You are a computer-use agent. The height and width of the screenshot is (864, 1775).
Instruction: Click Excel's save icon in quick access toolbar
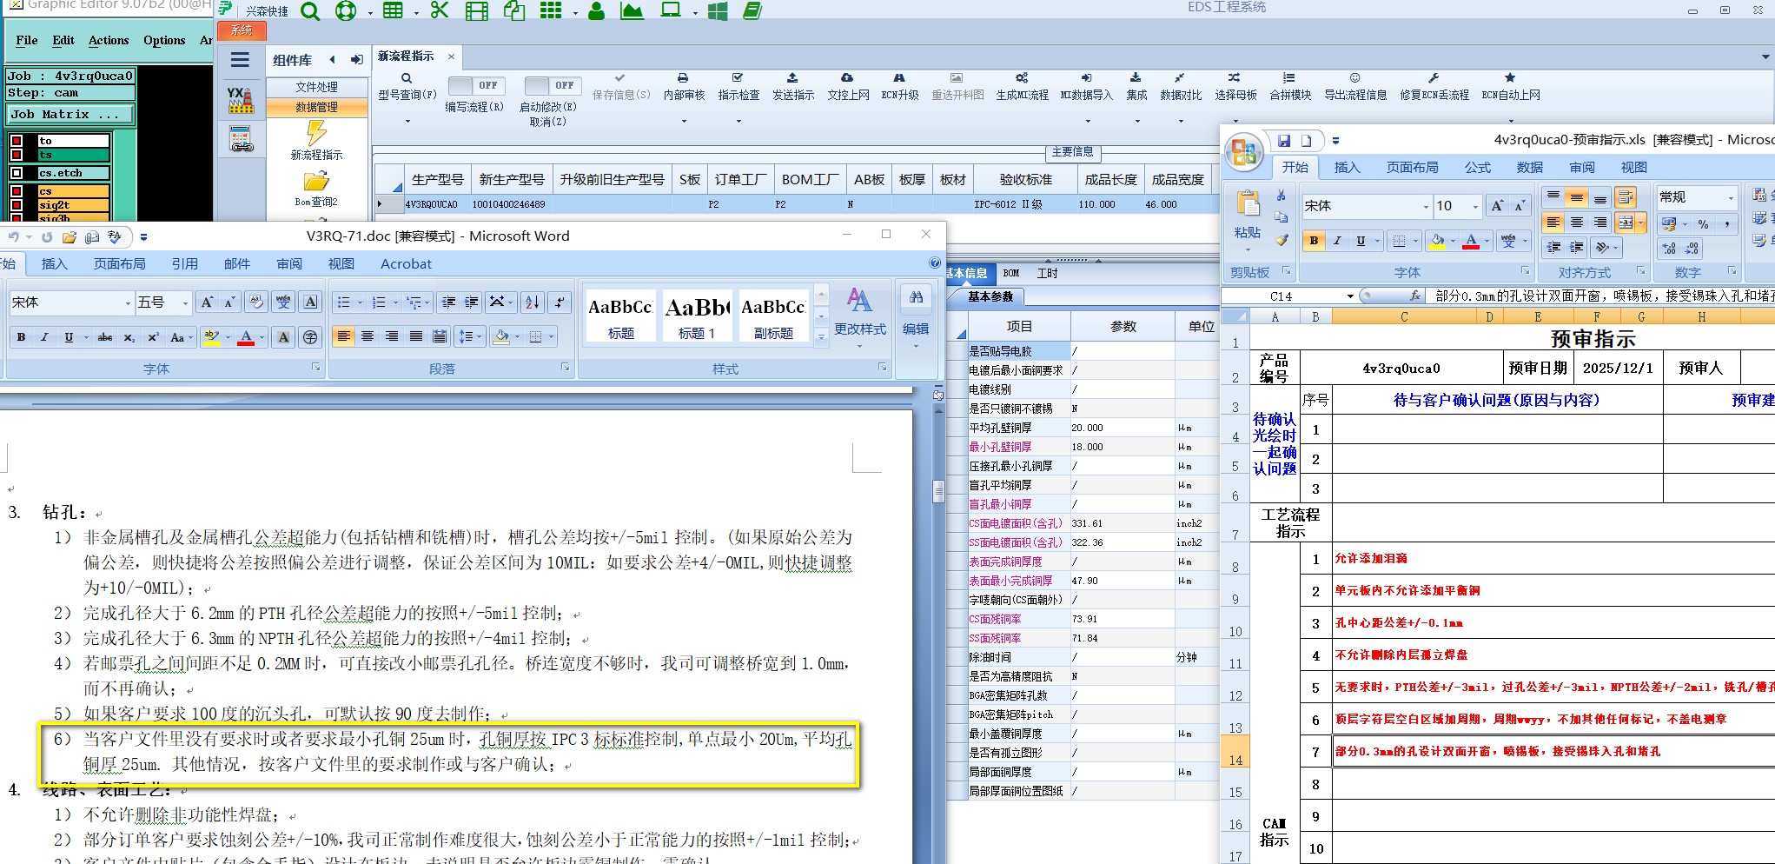pos(1284,140)
